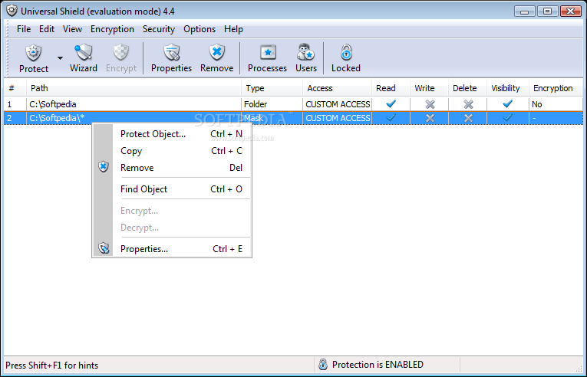587x377 pixels.
Task: Select the C:\Softpedia\* path in row 2
Action: coord(57,118)
